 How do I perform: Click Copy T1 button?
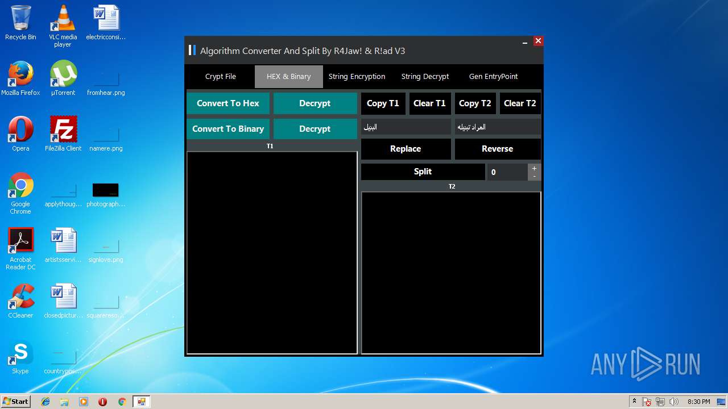tap(383, 103)
